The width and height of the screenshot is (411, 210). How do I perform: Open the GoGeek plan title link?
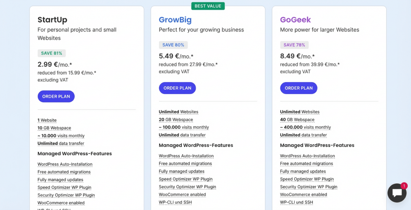point(295,20)
